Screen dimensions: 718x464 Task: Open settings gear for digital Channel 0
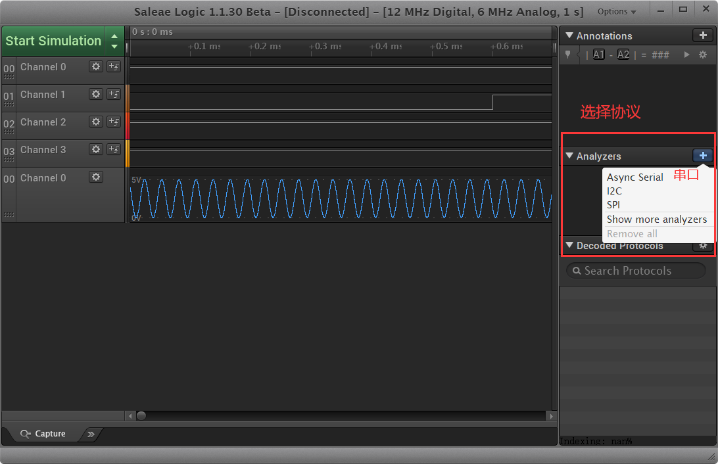(96, 66)
